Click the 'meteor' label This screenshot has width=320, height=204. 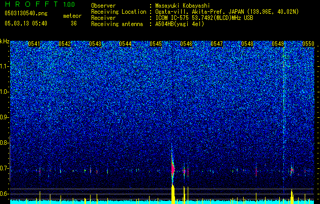pyautogui.click(x=72, y=16)
